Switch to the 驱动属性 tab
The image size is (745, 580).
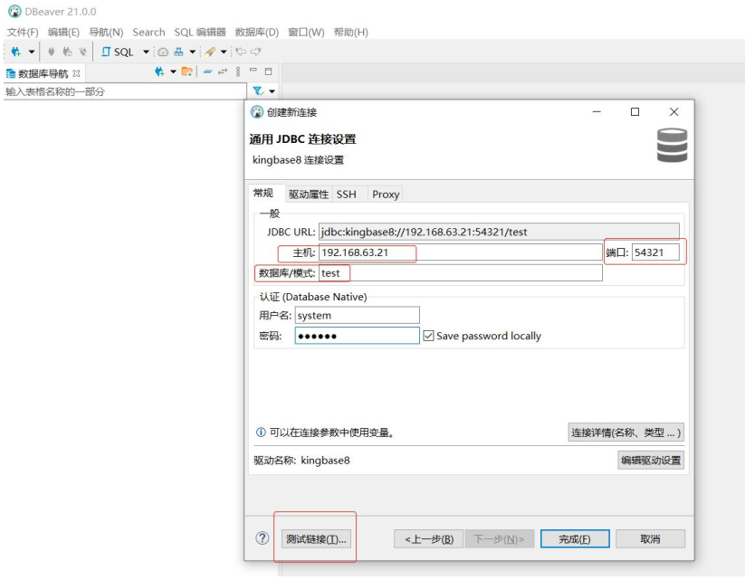point(309,195)
